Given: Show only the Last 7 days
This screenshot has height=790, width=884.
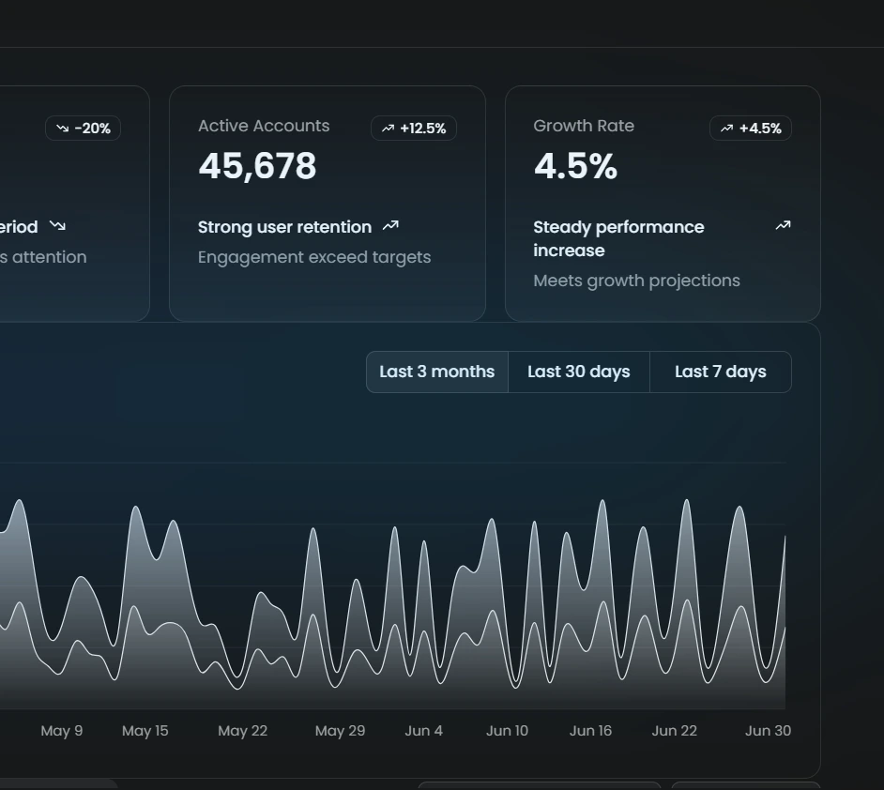Looking at the screenshot, I should pyautogui.click(x=720, y=372).
